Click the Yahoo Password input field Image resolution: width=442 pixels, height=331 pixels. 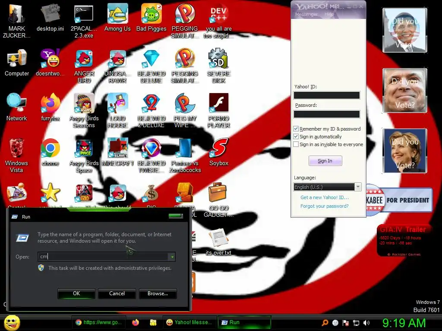coord(327,114)
